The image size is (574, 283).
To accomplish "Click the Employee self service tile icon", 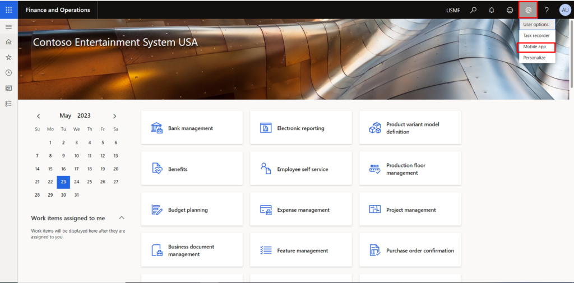I will (x=266, y=169).
